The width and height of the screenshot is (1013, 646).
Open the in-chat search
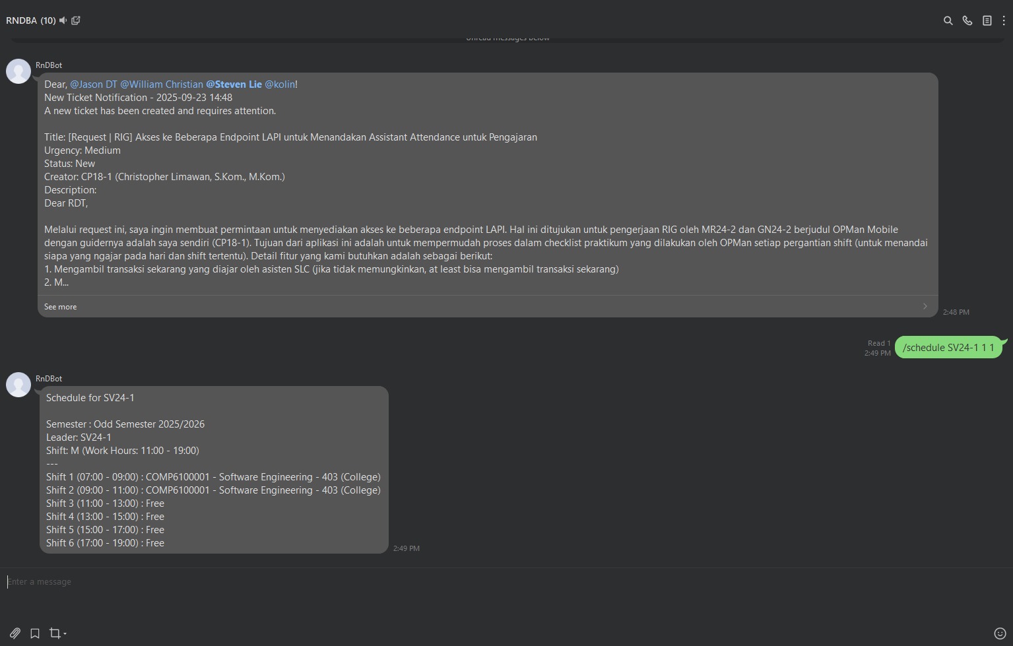point(948,20)
